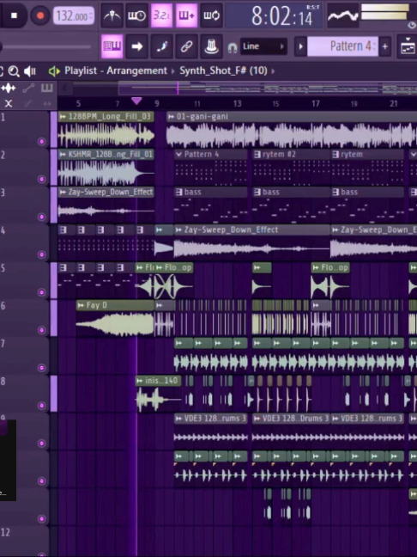Click the automation clip-type icon
Image resolution: width=417 pixels, height=557 pixels.
pyautogui.click(x=28, y=88)
